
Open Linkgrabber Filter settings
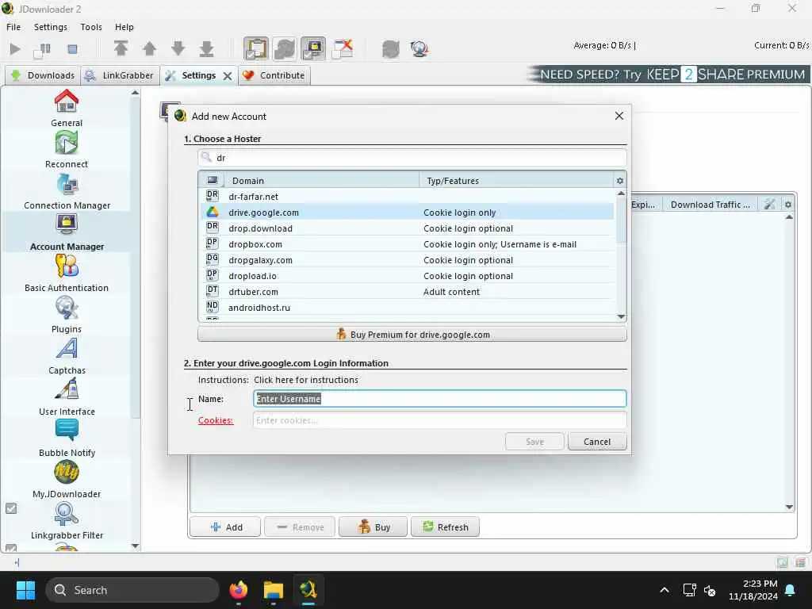point(67,520)
